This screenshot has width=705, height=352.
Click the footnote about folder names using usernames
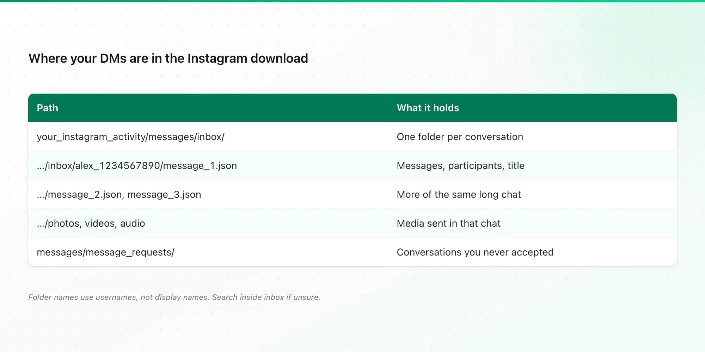click(174, 297)
